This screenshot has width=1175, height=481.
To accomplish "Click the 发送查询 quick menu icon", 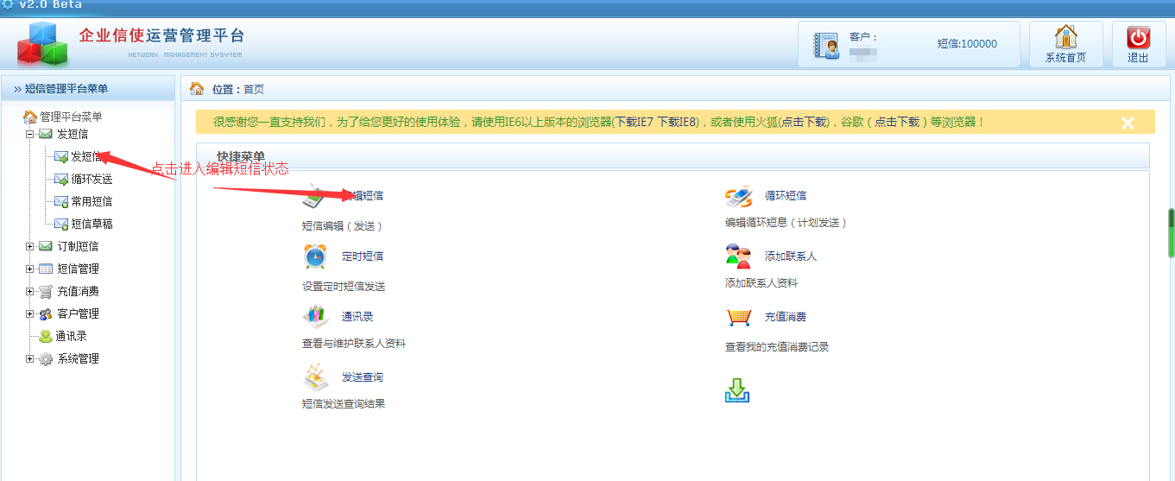I will 315,377.
